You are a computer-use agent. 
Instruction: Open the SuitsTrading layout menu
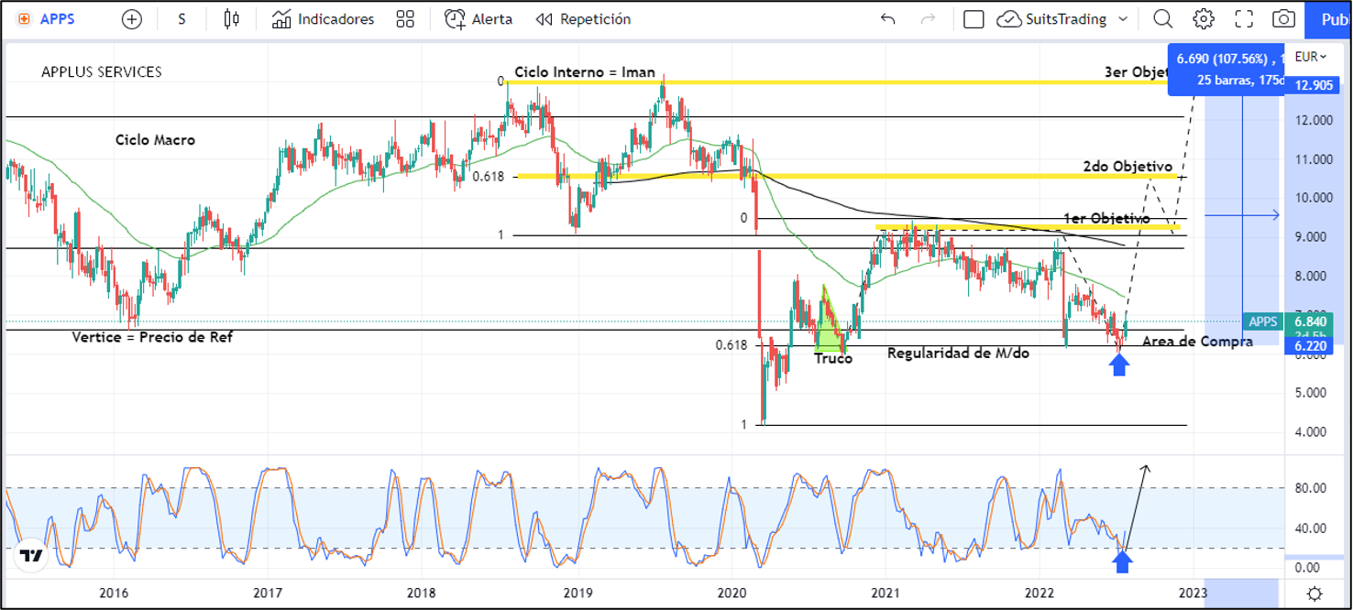(x=1063, y=19)
